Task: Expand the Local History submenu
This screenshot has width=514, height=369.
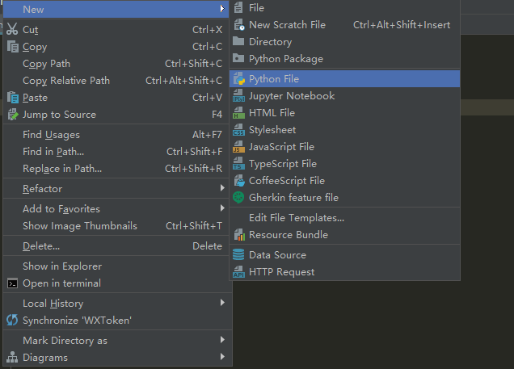Action: pos(222,304)
